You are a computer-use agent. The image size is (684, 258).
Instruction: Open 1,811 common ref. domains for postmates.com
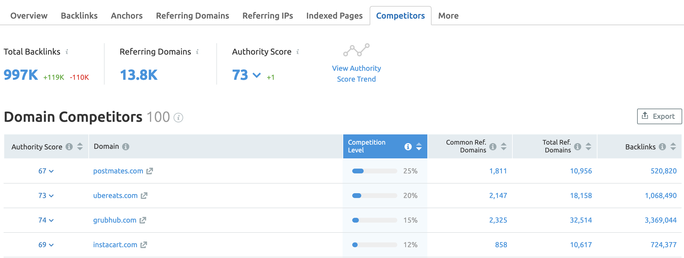coord(498,171)
